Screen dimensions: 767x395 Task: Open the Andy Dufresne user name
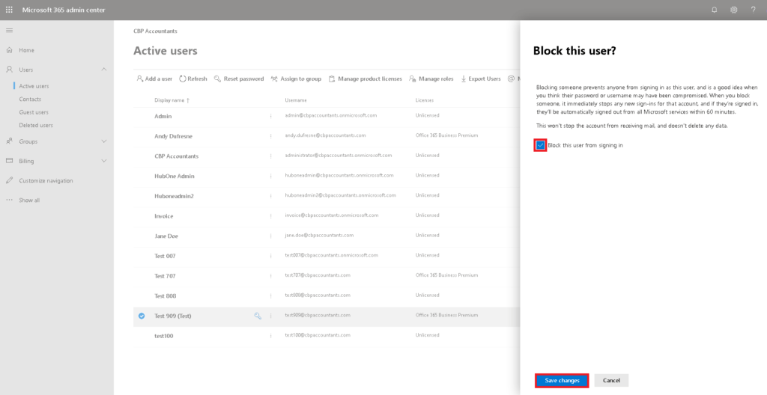coord(174,136)
